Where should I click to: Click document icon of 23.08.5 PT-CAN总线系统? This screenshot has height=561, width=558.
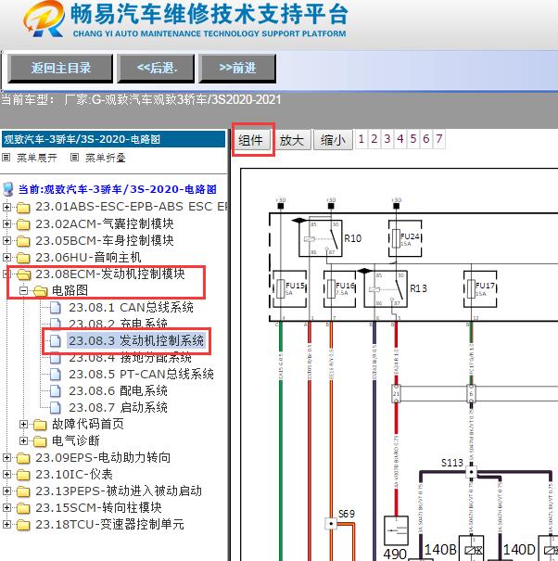[x=56, y=374]
